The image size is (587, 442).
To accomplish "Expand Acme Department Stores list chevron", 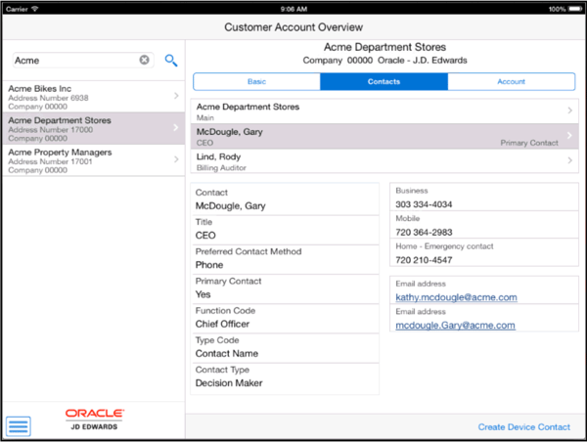I will 176,128.
